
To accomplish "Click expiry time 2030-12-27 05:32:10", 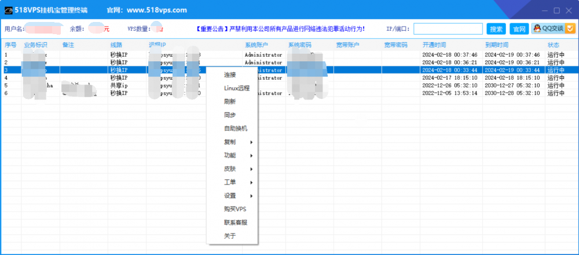I will point(512,86).
